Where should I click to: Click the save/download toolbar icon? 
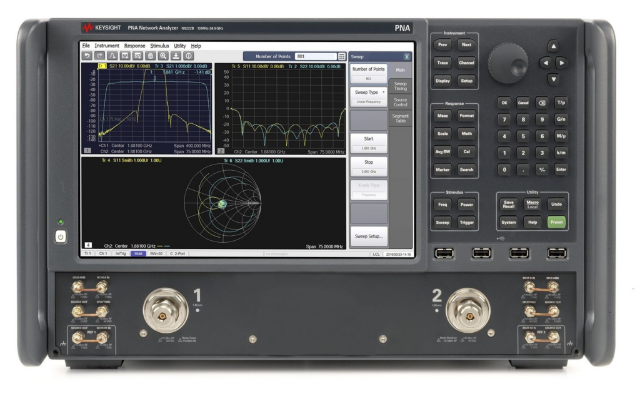click(176, 56)
